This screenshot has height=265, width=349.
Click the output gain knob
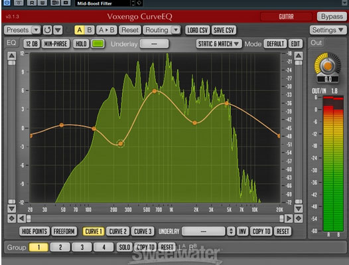point(328,66)
